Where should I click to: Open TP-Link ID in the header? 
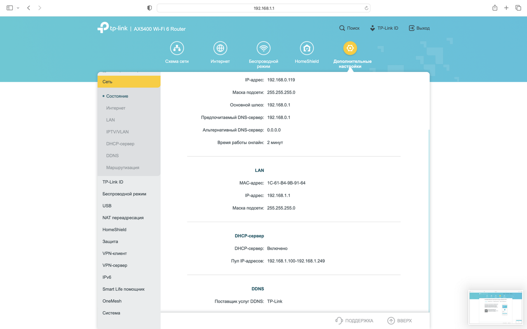(x=384, y=28)
